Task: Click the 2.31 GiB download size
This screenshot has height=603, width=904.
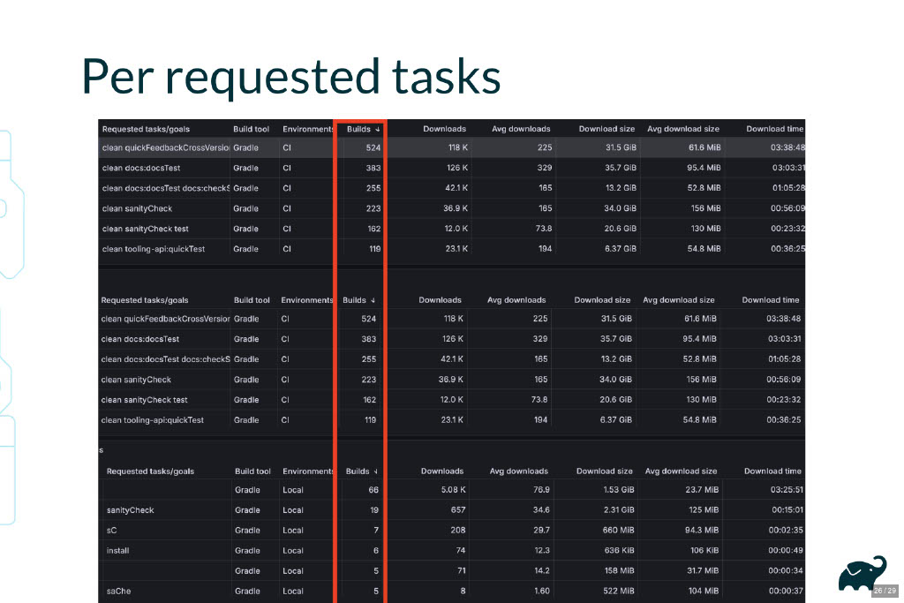Action: [619, 510]
